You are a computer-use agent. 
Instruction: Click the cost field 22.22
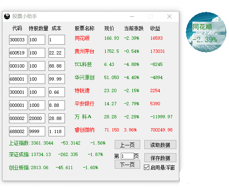(57, 53)
